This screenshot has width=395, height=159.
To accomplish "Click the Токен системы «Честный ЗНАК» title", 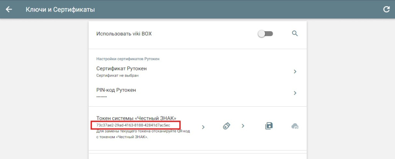I will (x=136, y=118).
